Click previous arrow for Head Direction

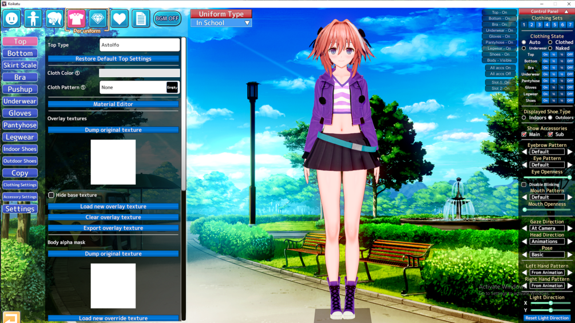525,241
